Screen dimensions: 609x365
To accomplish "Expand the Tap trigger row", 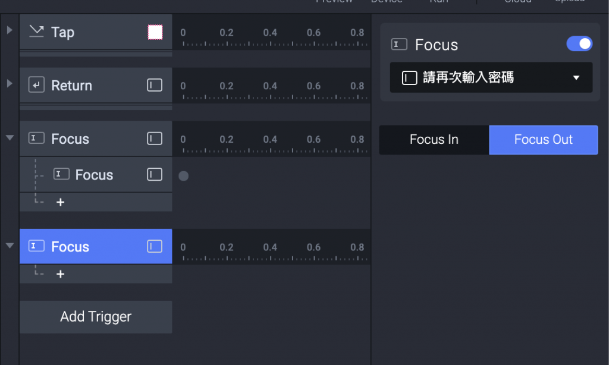I will click(10, 30).
